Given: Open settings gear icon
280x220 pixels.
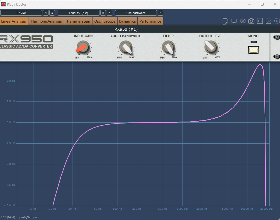Looking at the screenshot, I should click(277, 21).
